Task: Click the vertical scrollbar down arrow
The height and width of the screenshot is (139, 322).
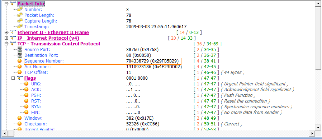Action: pyautogui.click(x=318, y=127)
